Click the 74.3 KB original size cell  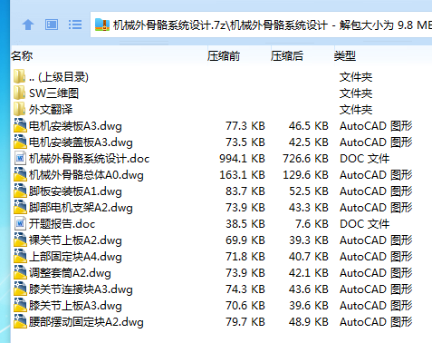click(x=245, y=289)
